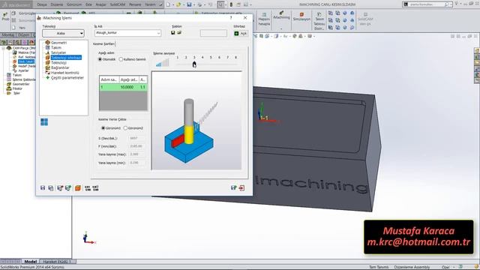
Task: Click the Prob icon in ribbon
Action: tap(5, 16)
